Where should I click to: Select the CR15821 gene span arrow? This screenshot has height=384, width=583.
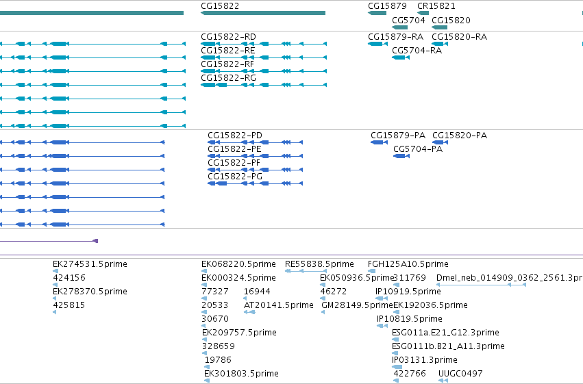(x=423, y=14)
